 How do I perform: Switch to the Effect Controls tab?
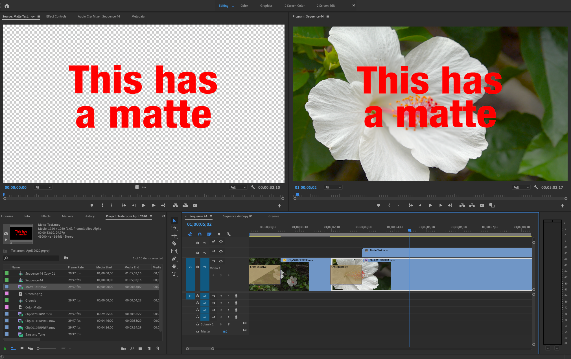[56, 16]
